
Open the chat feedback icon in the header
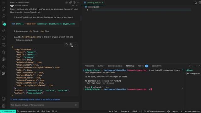click(x=70, y=3)
